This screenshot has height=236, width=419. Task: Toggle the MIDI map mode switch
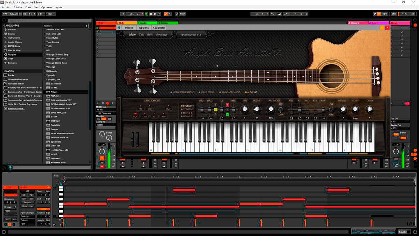(x=394, y=14)
